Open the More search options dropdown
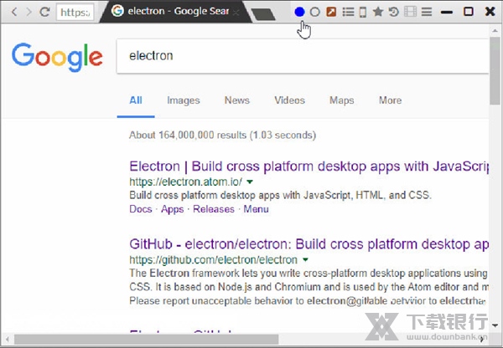The width and height of the screenshot is (503, 348). (390, 100)
